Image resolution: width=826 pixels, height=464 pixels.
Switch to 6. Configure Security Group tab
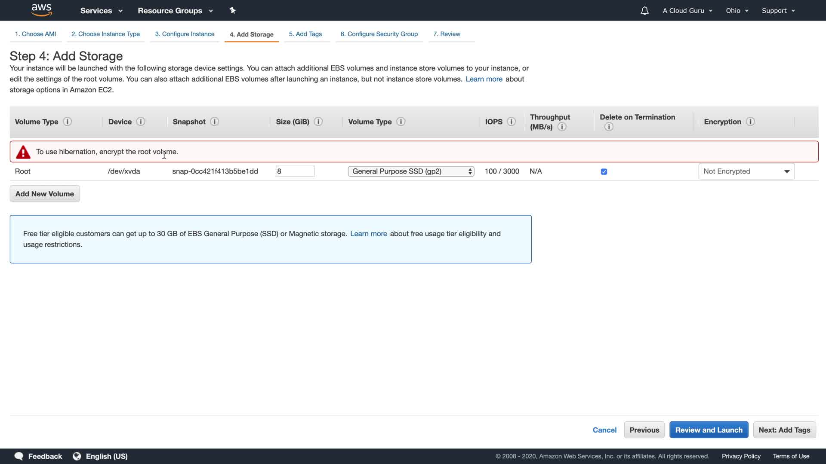[379, 34]
